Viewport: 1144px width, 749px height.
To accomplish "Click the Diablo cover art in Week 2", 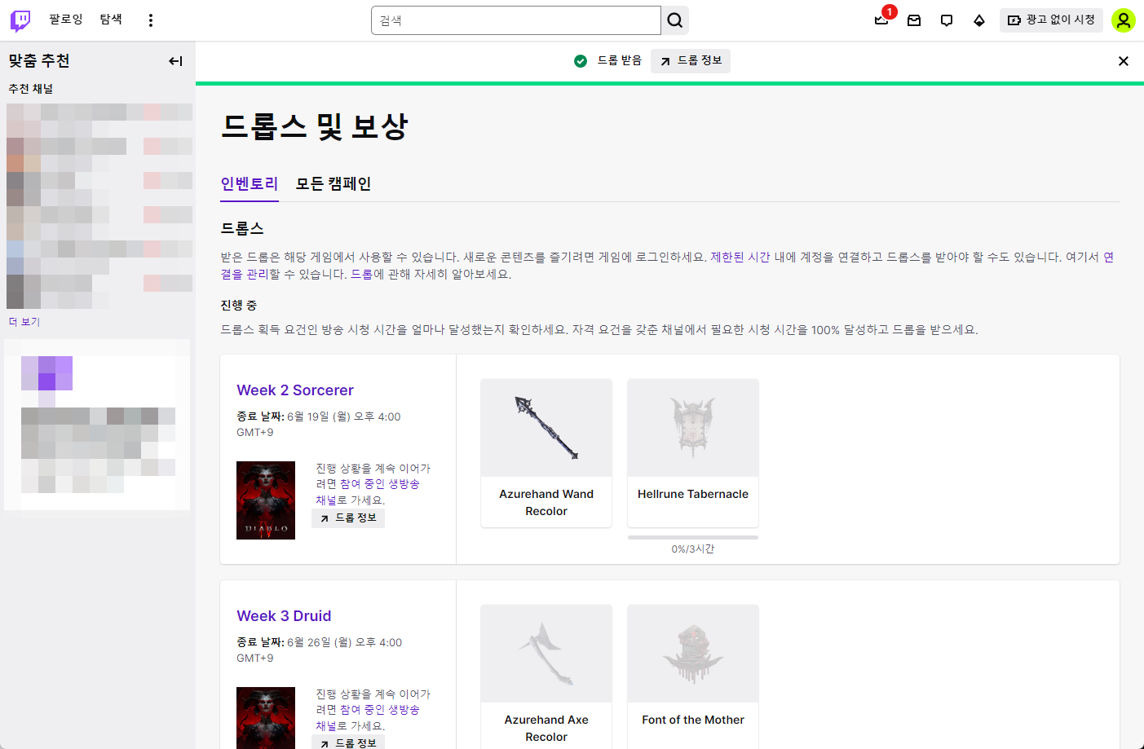I will pos(266,500).
